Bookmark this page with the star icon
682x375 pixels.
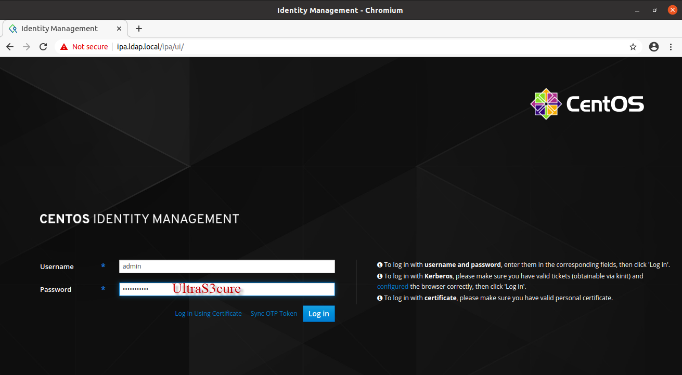click(633, 47)
